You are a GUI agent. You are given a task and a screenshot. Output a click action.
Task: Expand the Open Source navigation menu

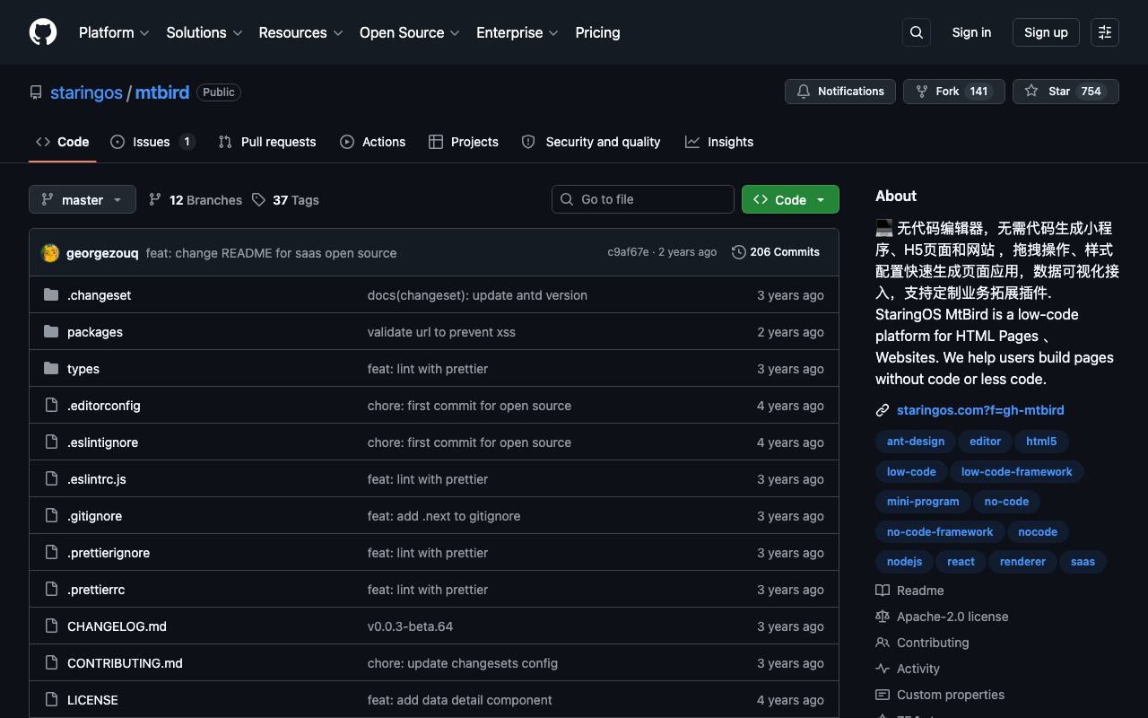(410, 32)
